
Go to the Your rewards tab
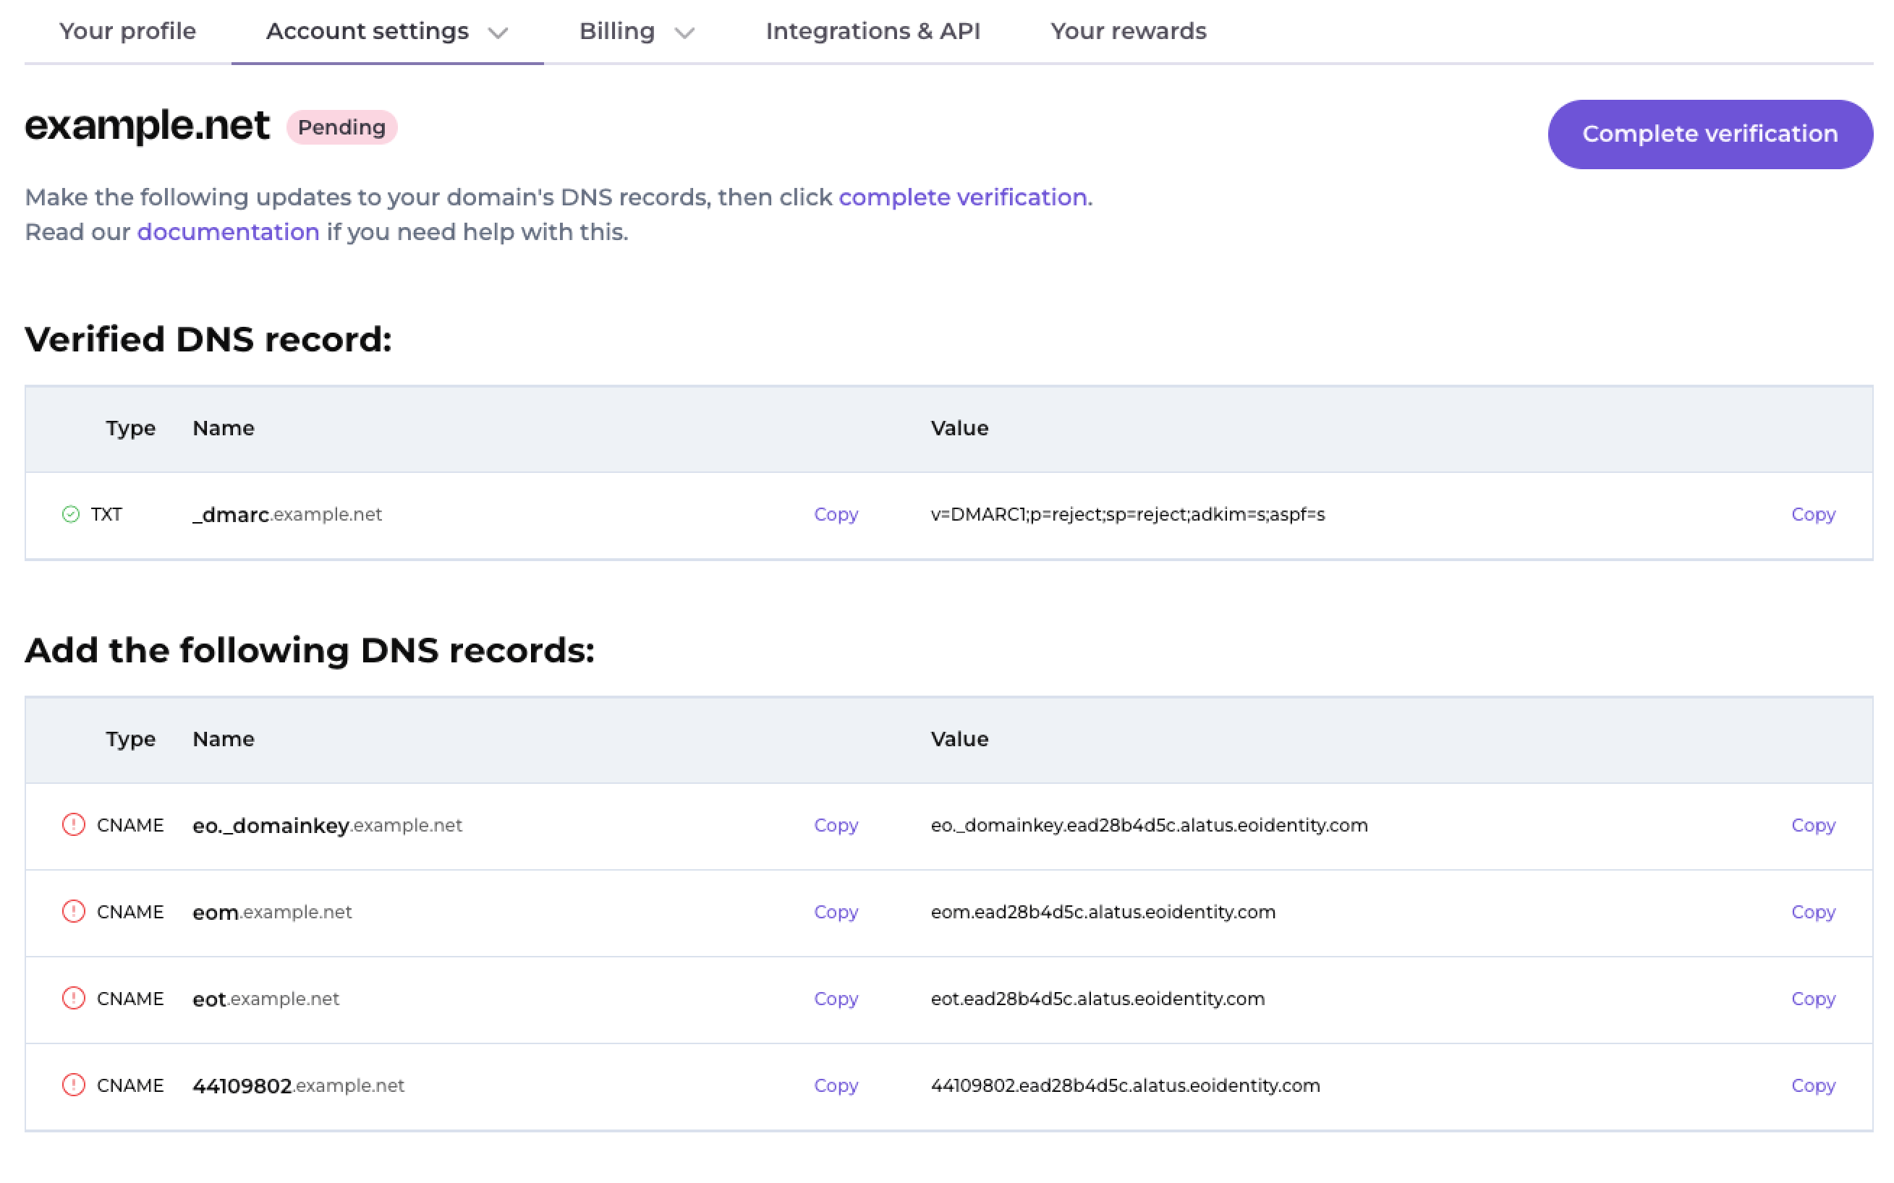(1128, 31)
